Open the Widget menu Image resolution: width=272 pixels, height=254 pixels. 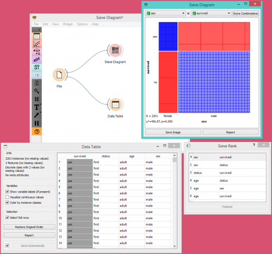point(68,24)
